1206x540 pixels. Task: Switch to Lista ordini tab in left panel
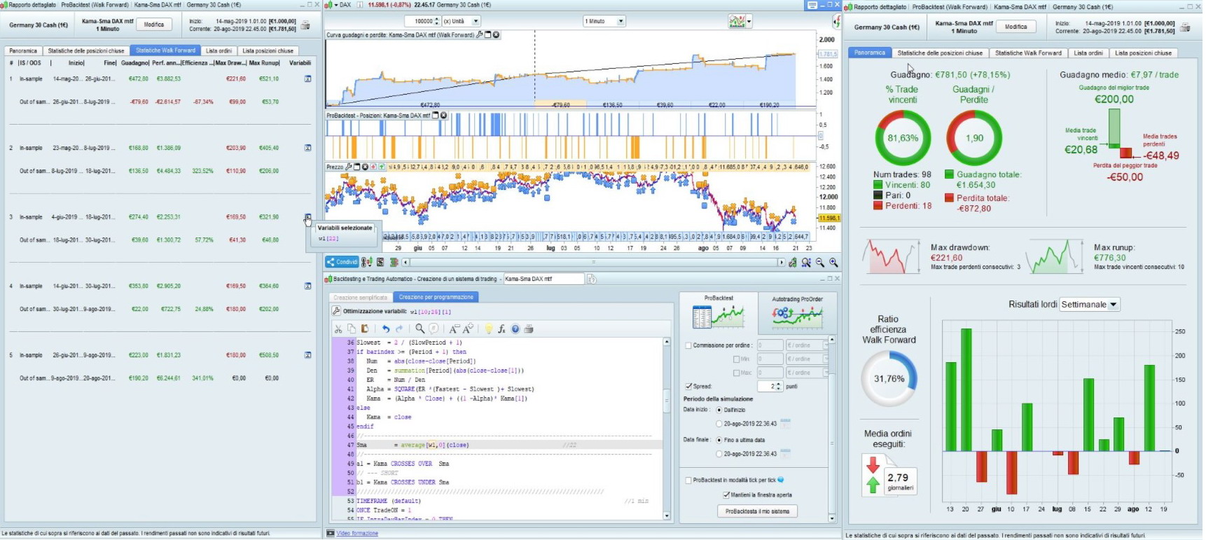tap(219, 50)
